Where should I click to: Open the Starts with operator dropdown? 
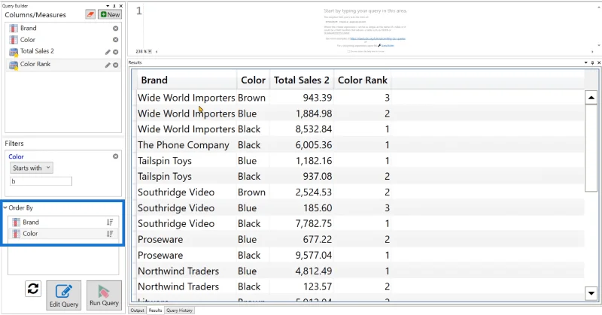point(32,168)
